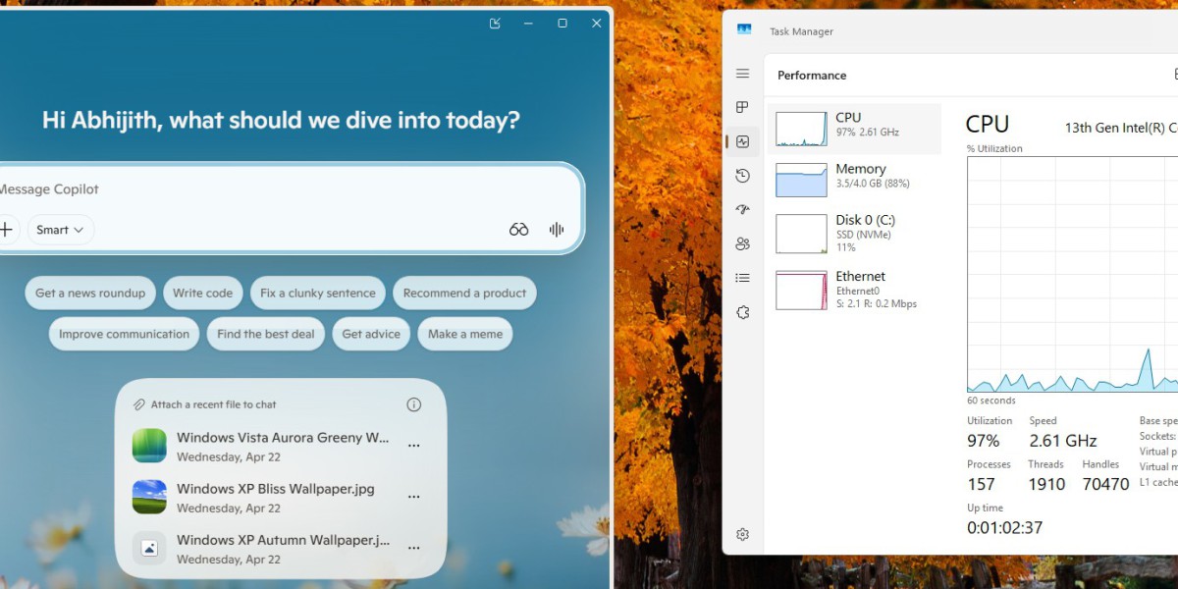Open Startup apps in Task Manager sidebar
1178x589 pixels.
coord(742,209)
